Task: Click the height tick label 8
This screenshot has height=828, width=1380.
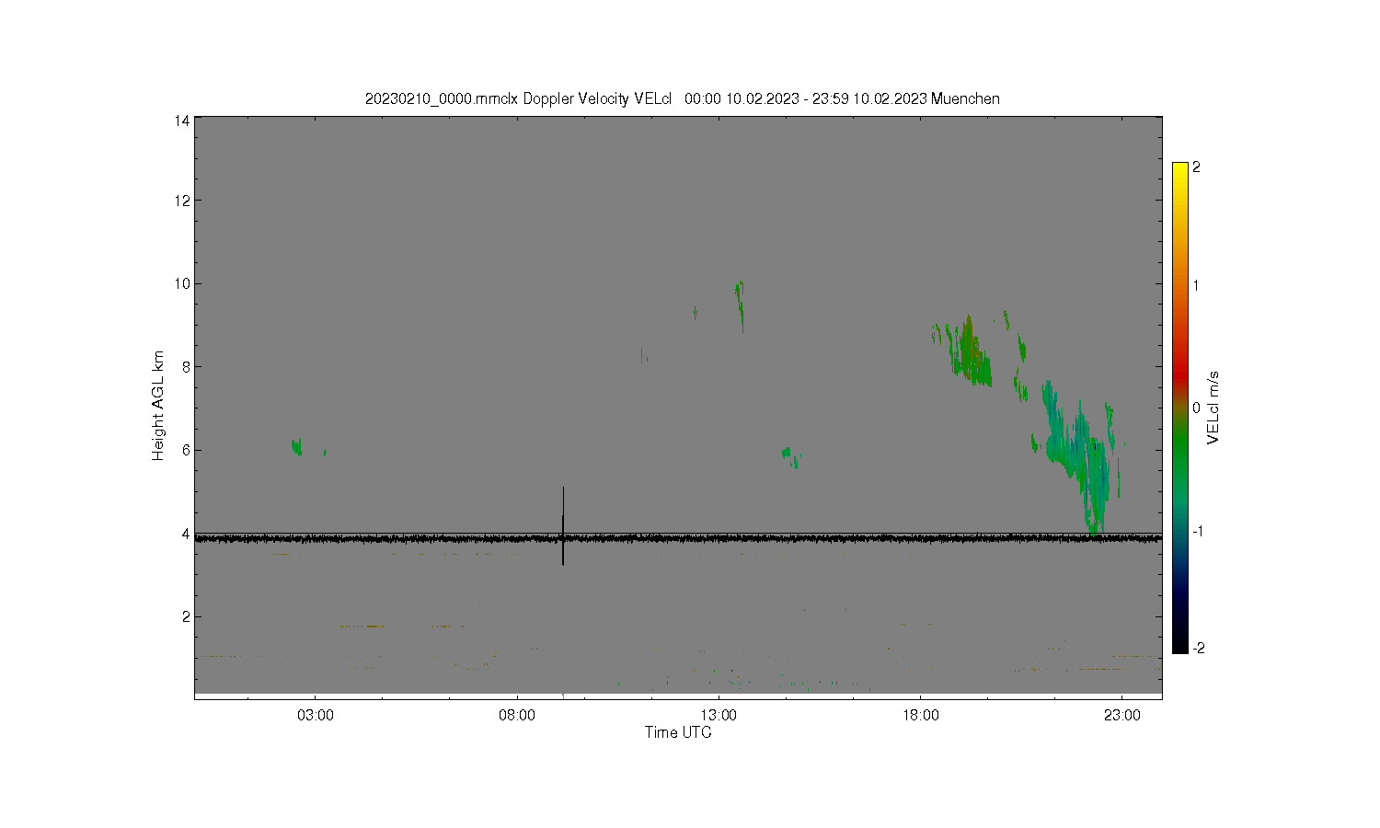Action: 186,367
